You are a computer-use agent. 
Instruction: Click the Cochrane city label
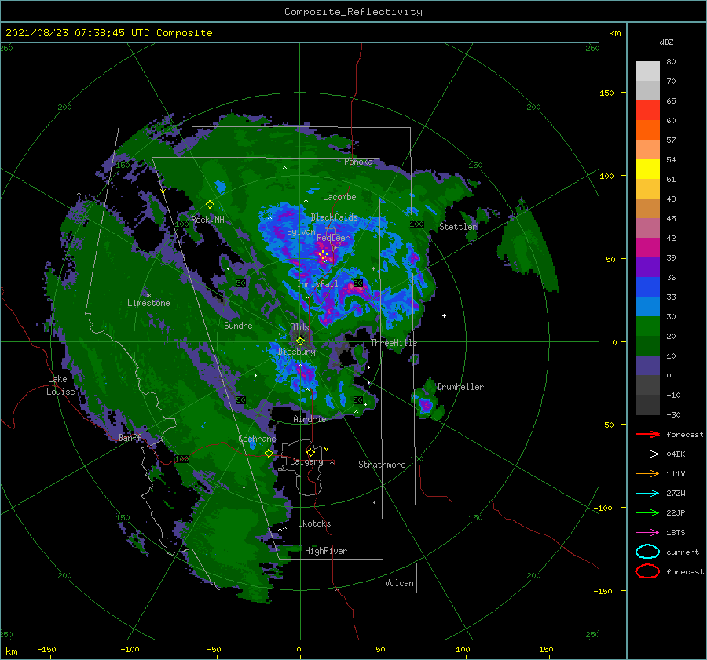(257, 439)
